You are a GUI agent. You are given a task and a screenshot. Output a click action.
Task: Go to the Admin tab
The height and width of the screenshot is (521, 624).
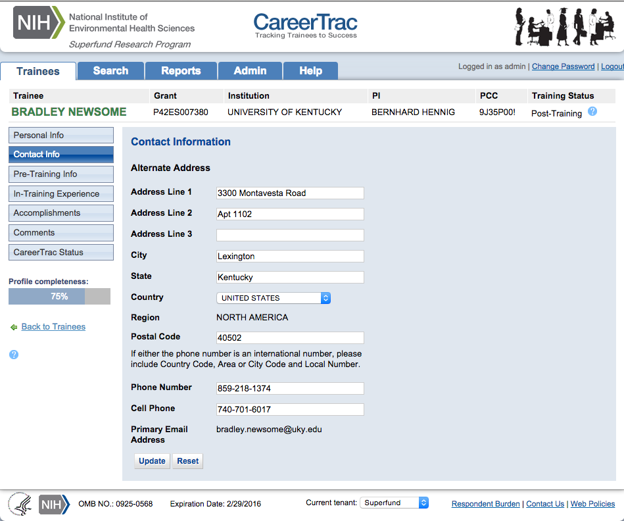point(250,71)
